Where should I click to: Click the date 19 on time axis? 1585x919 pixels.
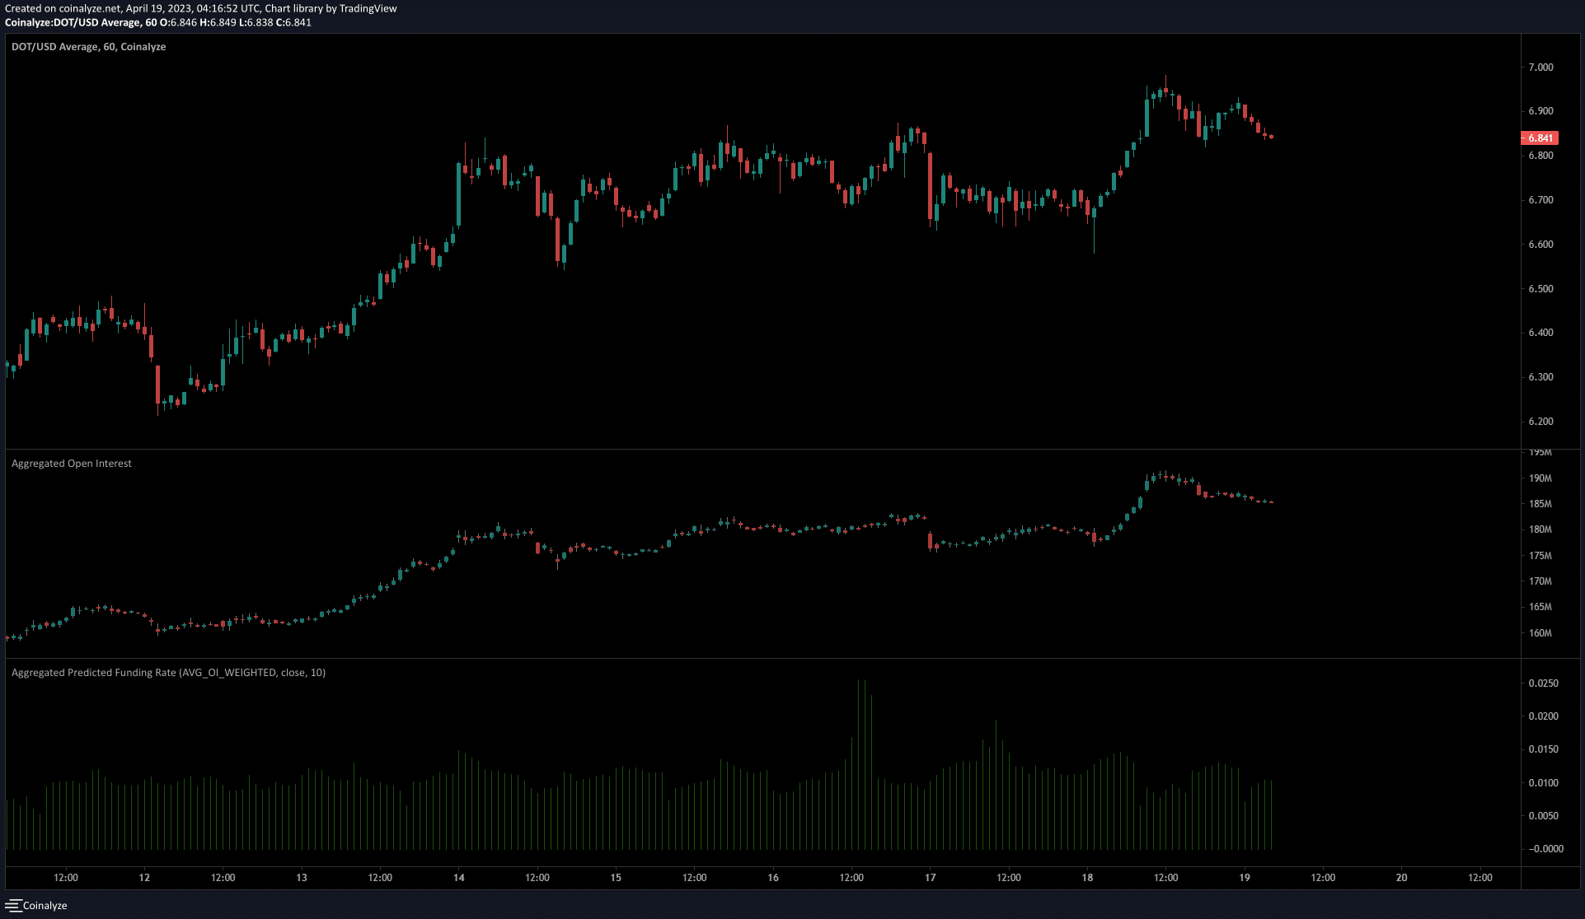pos(1245,878)
